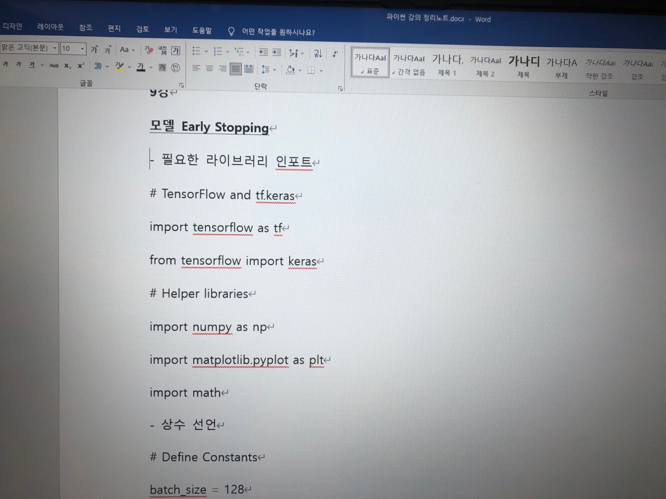Image resolution: width=666 pixels, height=499 pixels.
Task: Open the Font dialog launcher
Action: [181, 85]
